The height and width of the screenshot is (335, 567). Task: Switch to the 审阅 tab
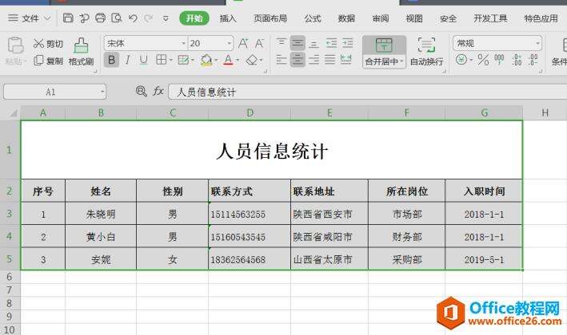click(381, 18)
